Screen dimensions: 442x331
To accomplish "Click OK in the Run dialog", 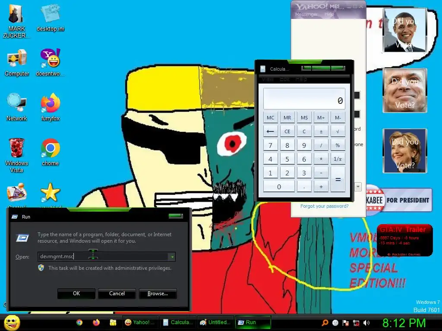I will (x=76, y=294).
